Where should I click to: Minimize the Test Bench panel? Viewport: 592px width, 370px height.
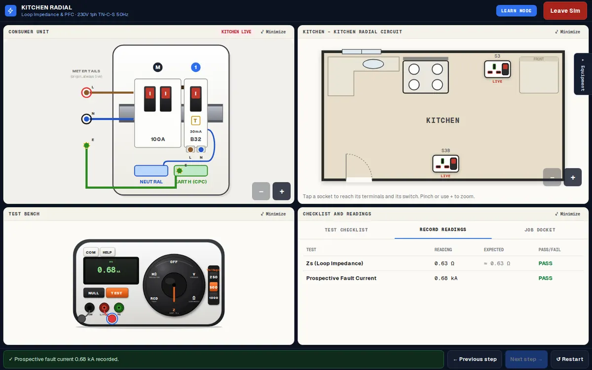point(273,214)
